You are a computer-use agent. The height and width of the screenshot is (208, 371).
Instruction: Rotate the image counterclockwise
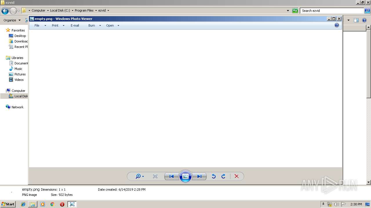coord(214,177)
